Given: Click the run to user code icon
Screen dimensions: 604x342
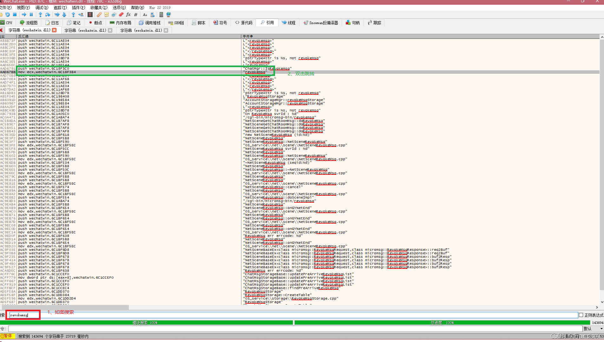Looking at the screenshot, I should (81, 15).
